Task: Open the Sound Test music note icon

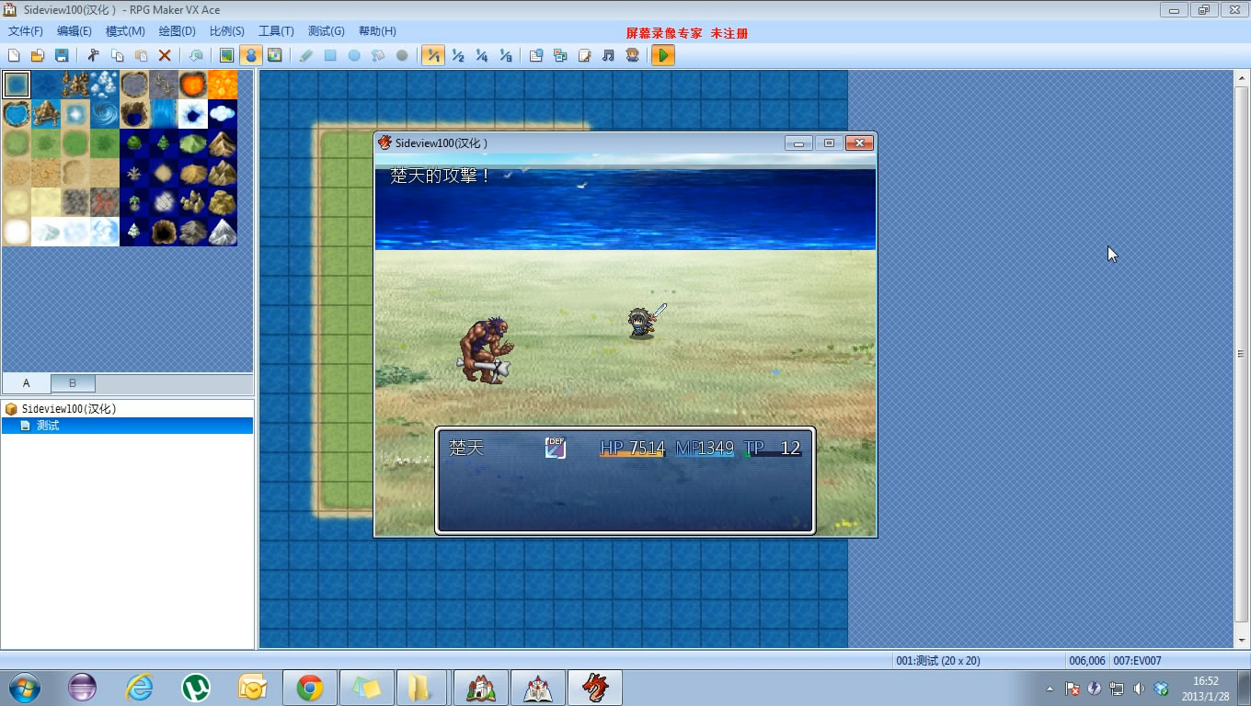Action: [608, 55]
